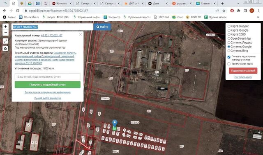Open Журнал записи bookmark
The image size is (263, 155).
tap(215, 17)
